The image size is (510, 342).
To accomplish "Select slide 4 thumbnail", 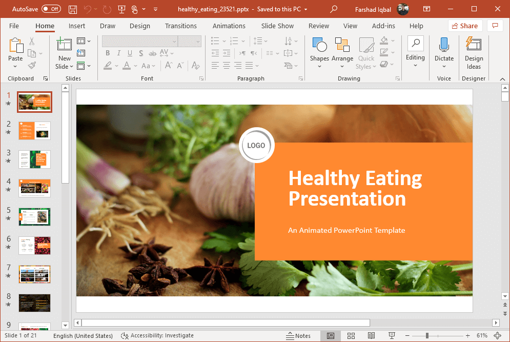I will click(34, 188).
